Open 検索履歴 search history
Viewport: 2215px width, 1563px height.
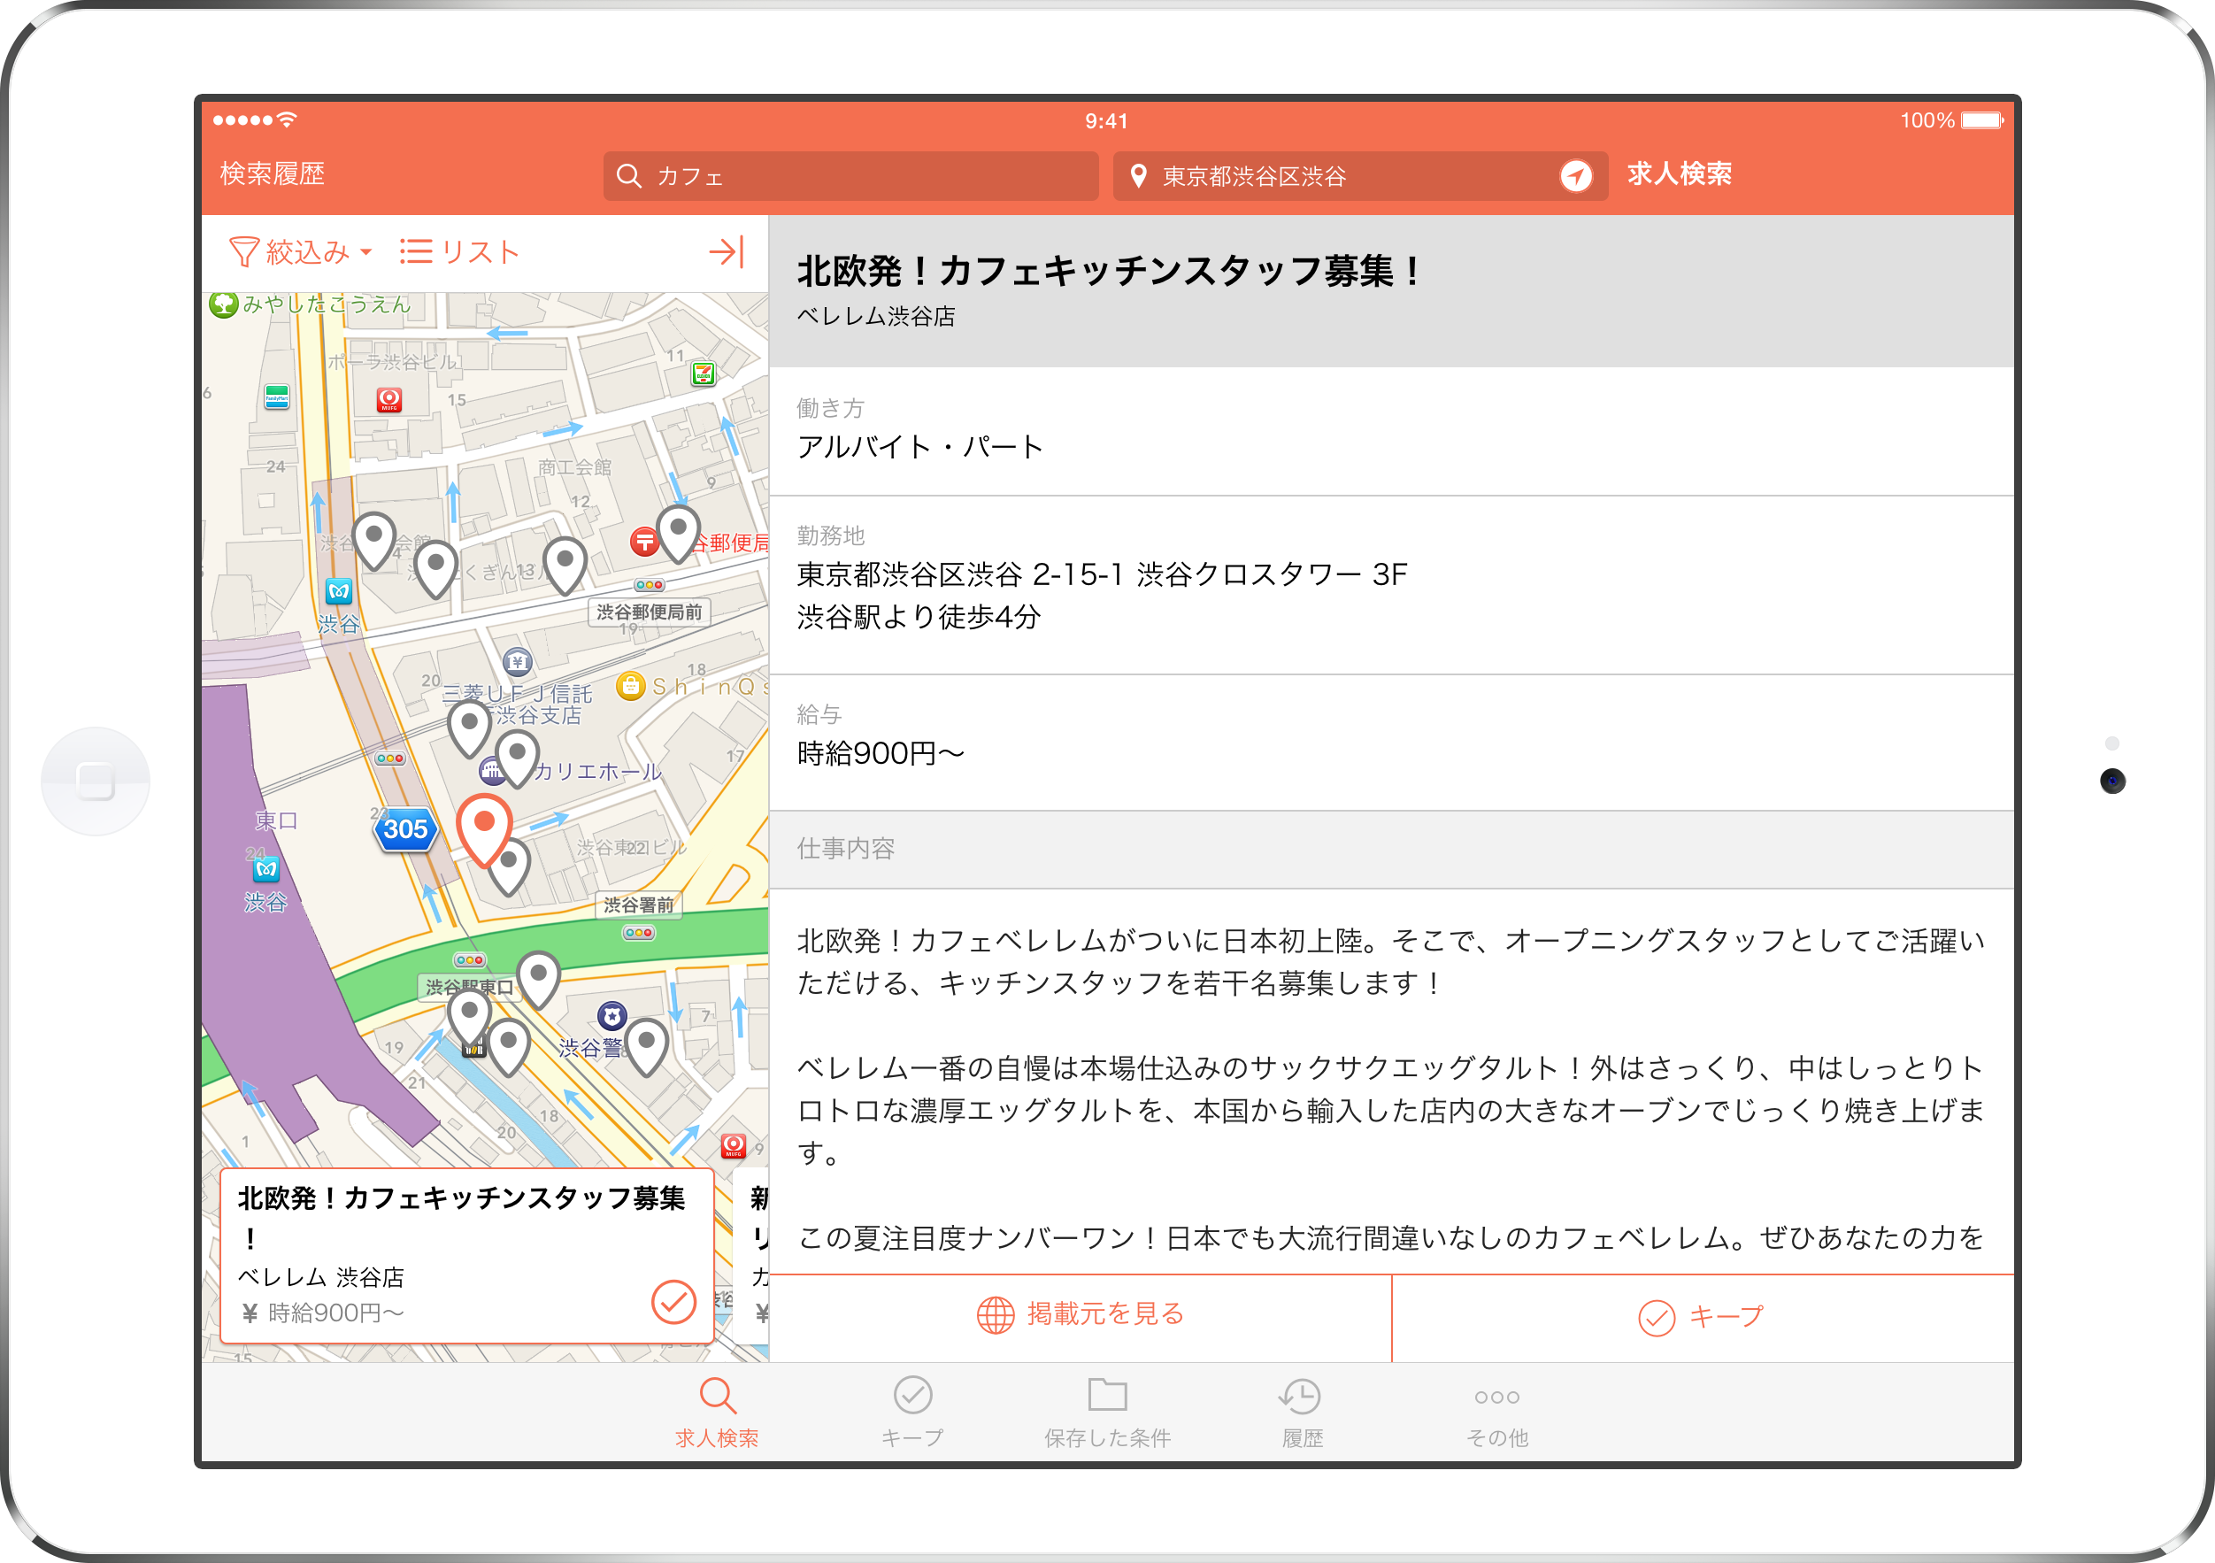pos(272,173)
